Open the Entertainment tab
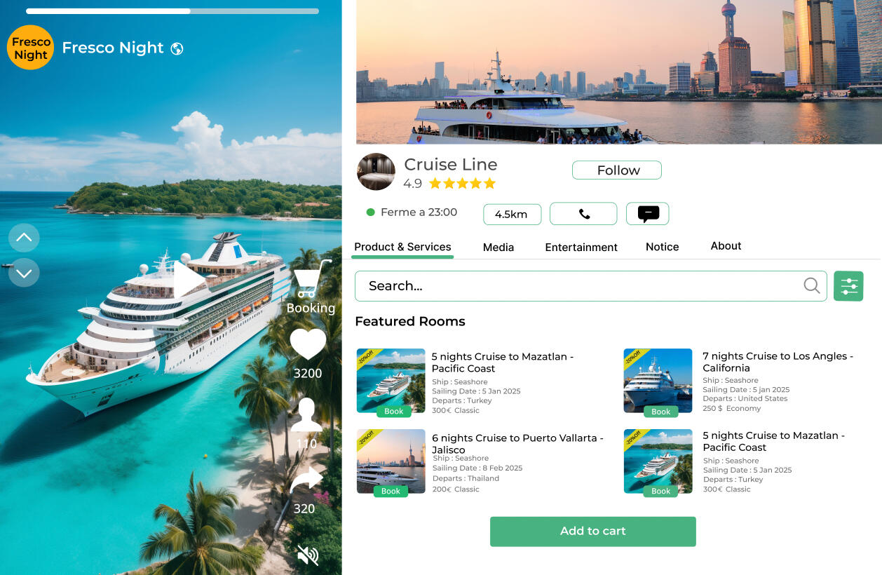Screen dimensions: 882x575 581,247
